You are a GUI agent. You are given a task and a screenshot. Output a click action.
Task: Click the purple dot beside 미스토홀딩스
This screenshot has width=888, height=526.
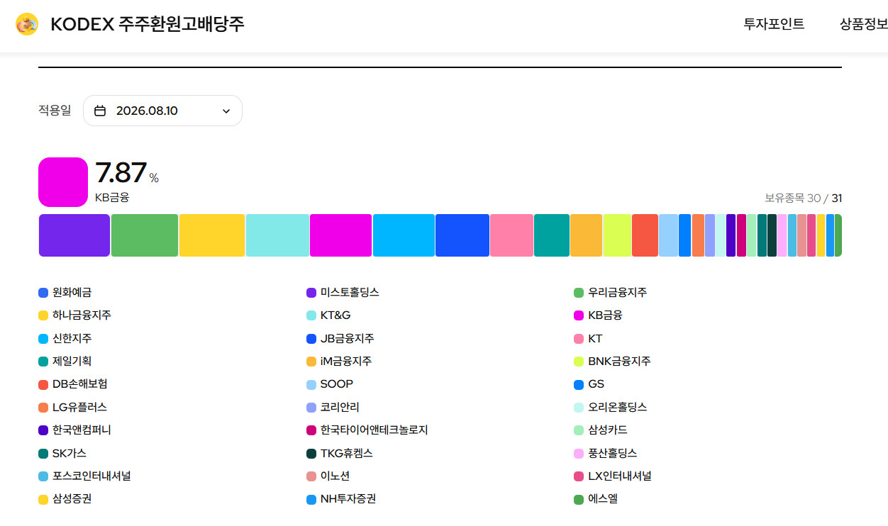(311, 293)
